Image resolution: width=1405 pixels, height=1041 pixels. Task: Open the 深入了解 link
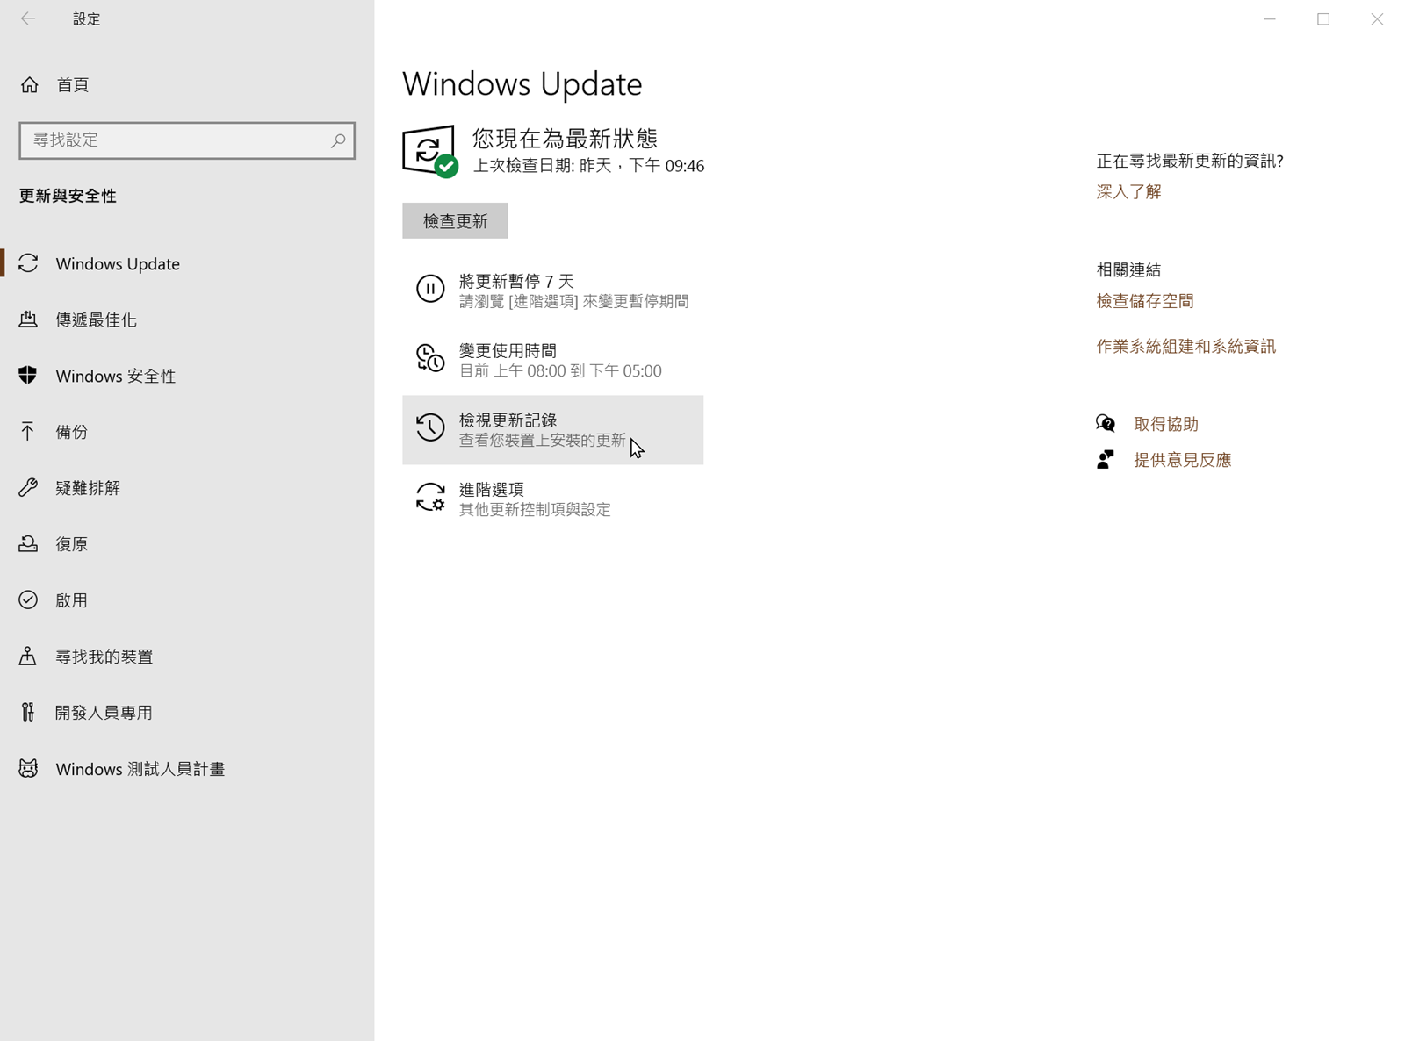coord(1128,191)
